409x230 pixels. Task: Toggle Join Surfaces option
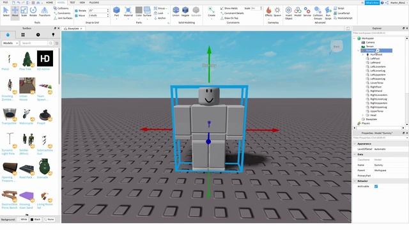63,18
